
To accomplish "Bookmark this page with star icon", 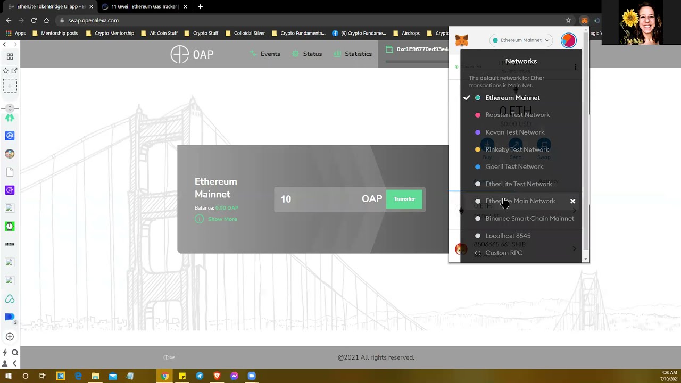I will point(568,20).
